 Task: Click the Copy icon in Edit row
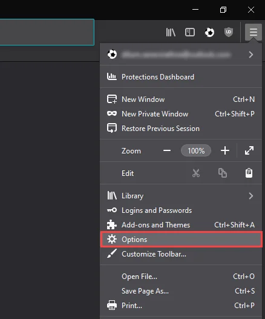point(223,173)
